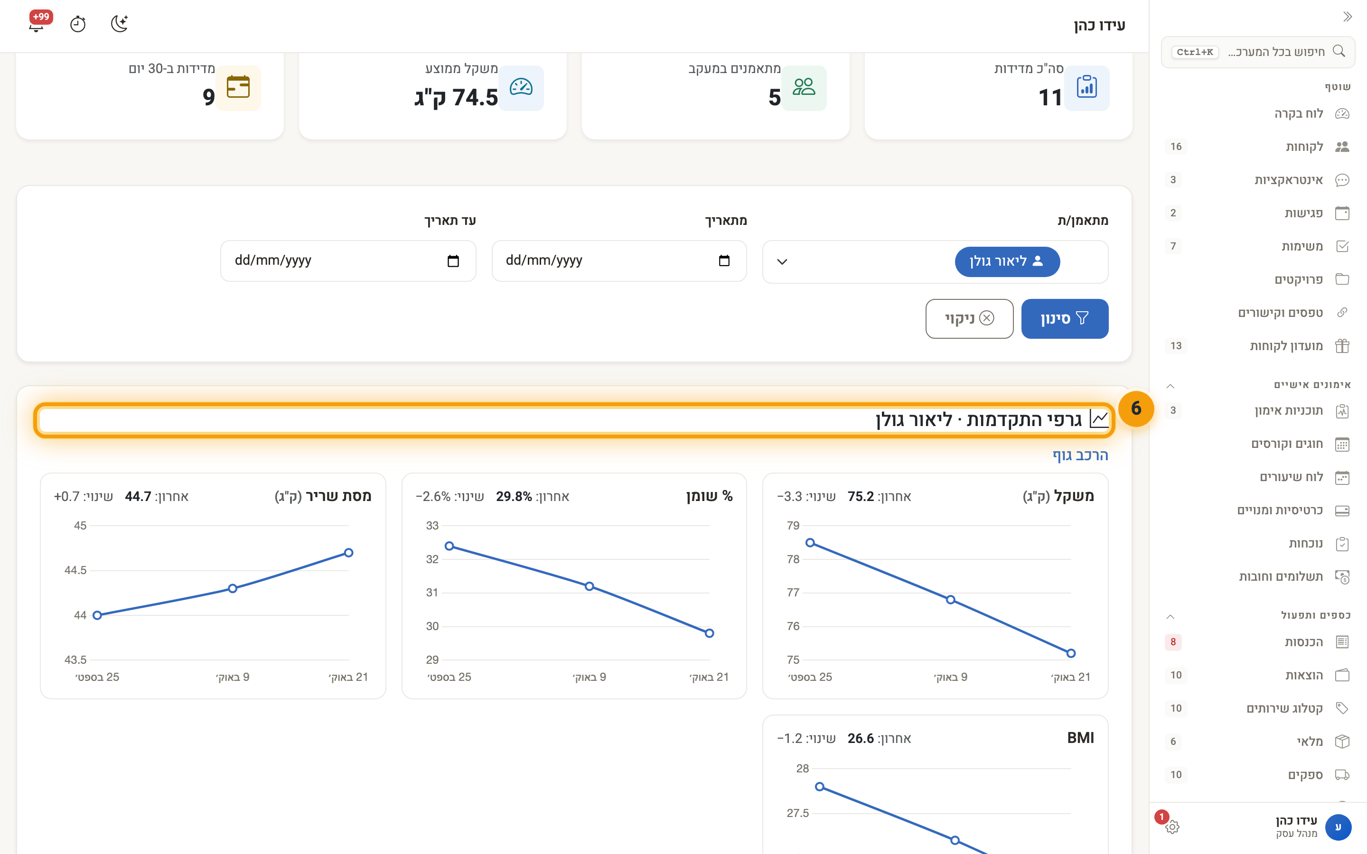Click the כרטיסיות ומנויים card icon
1367x854 pixels.
pyautogui.click(x=1342, y=511)
